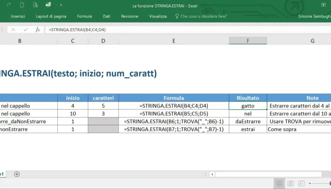Select the cell with =STRINGA.ESTRAI(B5;C5;D5)
The image size is (331, 189).
pos(174,113)
